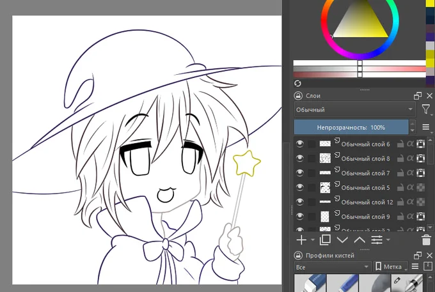Increase opacity with the up stepper arrow
This screenshot has height=292, width=435.
coord(412,123)
